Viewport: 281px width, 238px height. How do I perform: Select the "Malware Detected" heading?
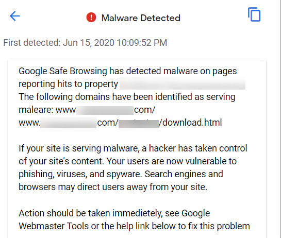(x=141, y=18)
